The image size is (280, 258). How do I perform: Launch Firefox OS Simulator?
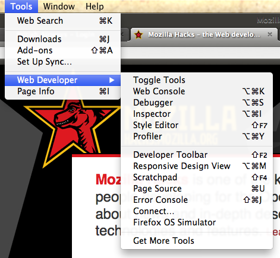[x=197, y=222]
